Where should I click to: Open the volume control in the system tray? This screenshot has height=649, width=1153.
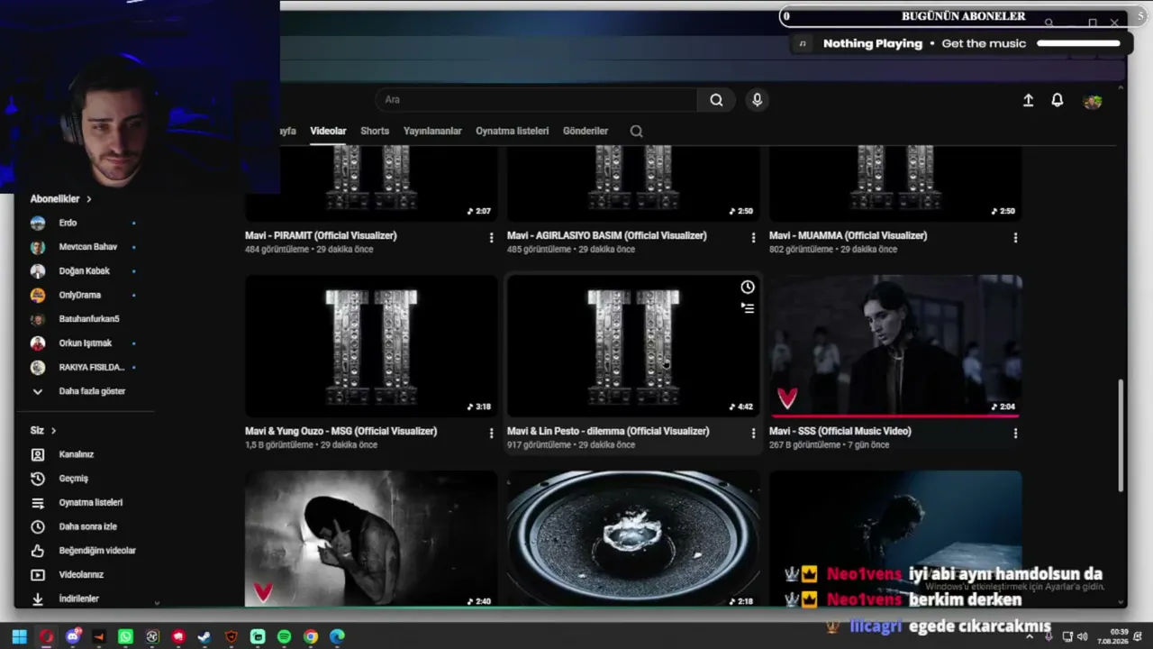(x=1082, y=637)
